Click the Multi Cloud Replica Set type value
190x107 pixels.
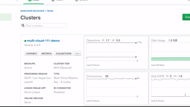click(66, 80)
